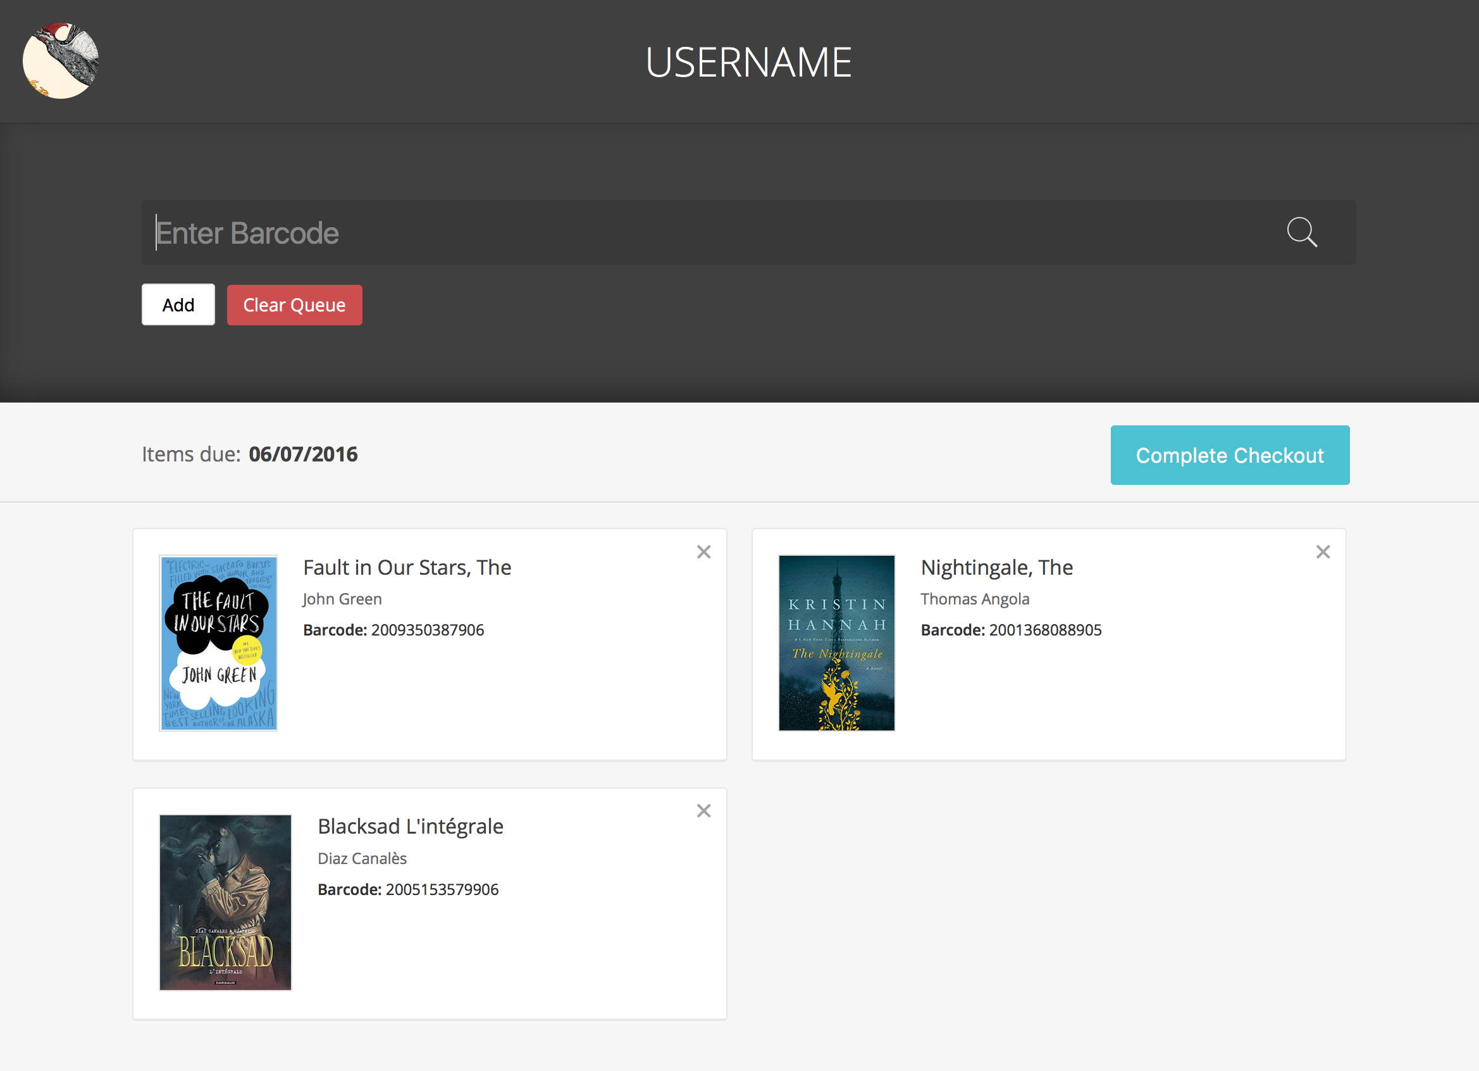Click the Nightingale, The title

click(x=996, y=568)
